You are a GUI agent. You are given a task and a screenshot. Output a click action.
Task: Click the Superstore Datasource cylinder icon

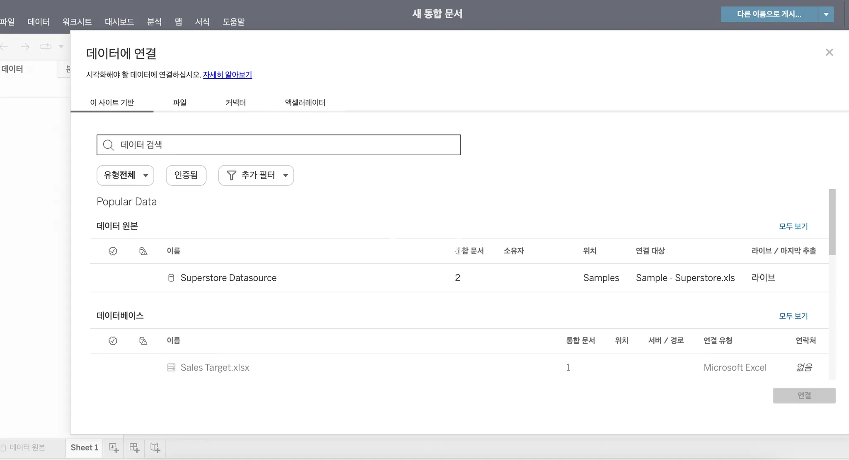[x=171, y=278]
